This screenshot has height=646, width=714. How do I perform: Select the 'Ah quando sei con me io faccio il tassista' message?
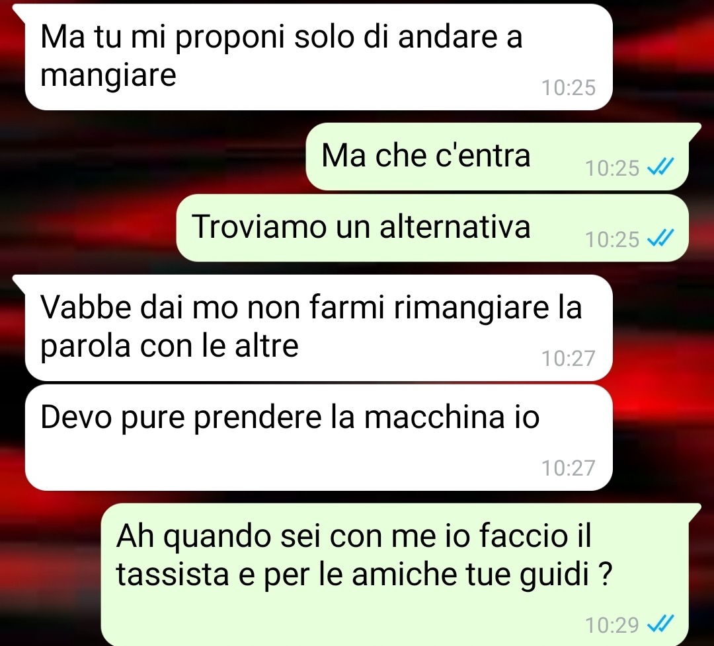(x=394, y=575)
